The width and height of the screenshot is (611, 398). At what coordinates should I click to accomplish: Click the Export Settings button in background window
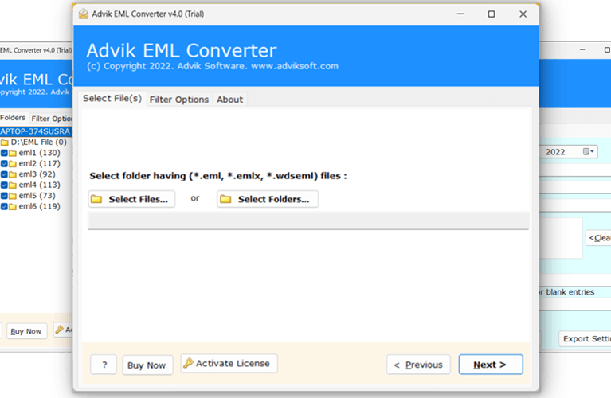[586, 338]
